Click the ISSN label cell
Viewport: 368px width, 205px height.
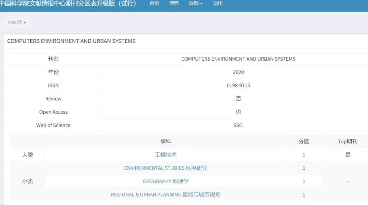(53, 86)
